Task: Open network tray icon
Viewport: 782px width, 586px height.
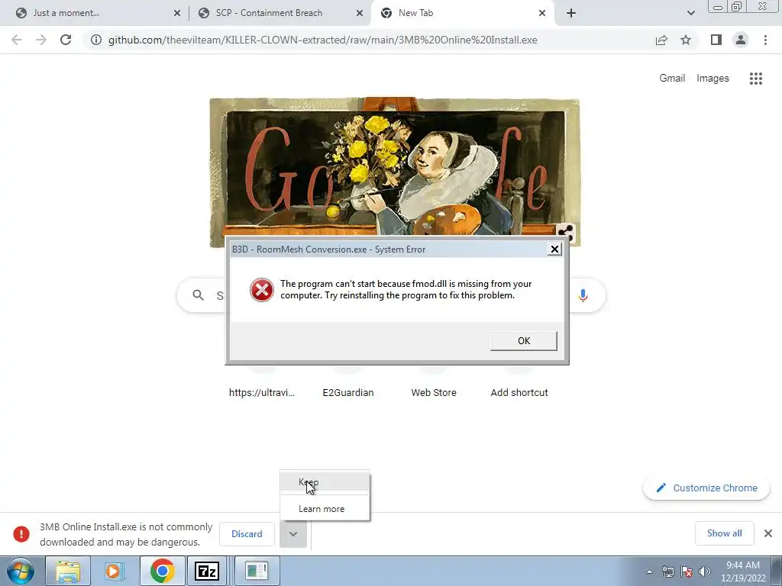Action: 667,572
